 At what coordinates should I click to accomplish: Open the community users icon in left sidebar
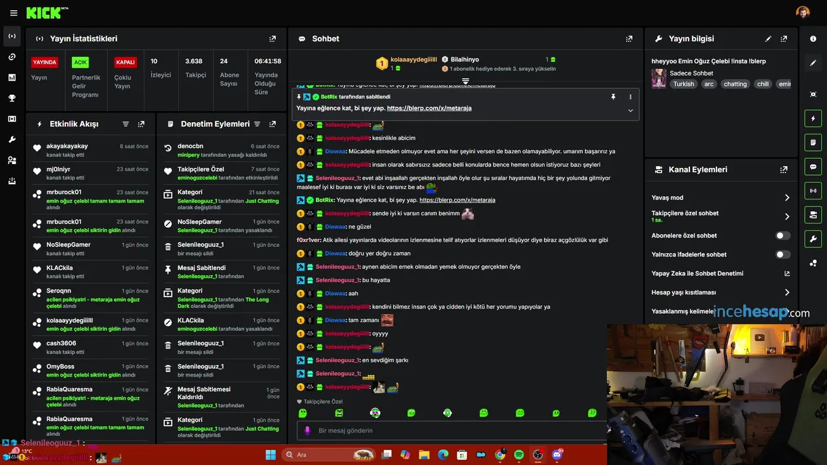pyautogui.click(x=12, y=160)
